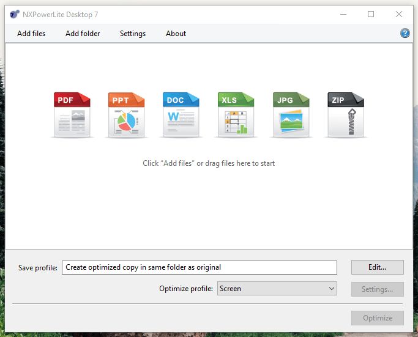This screenshot has width=418, height=337.
Task: Open the Settings menu item
Action: 133,34
